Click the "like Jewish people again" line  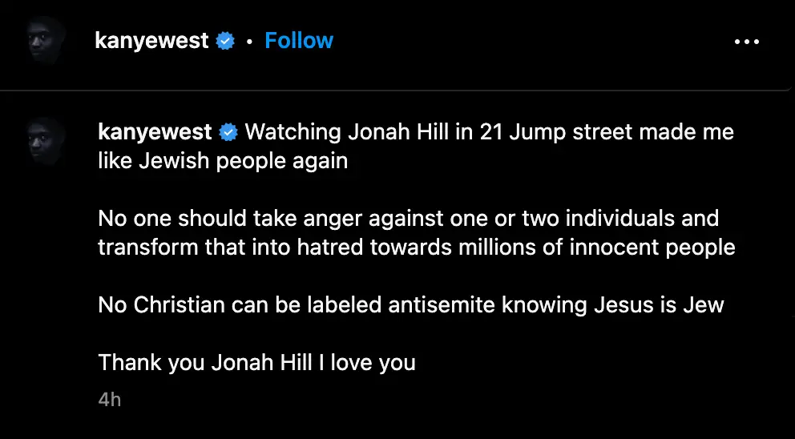[223, 160]
